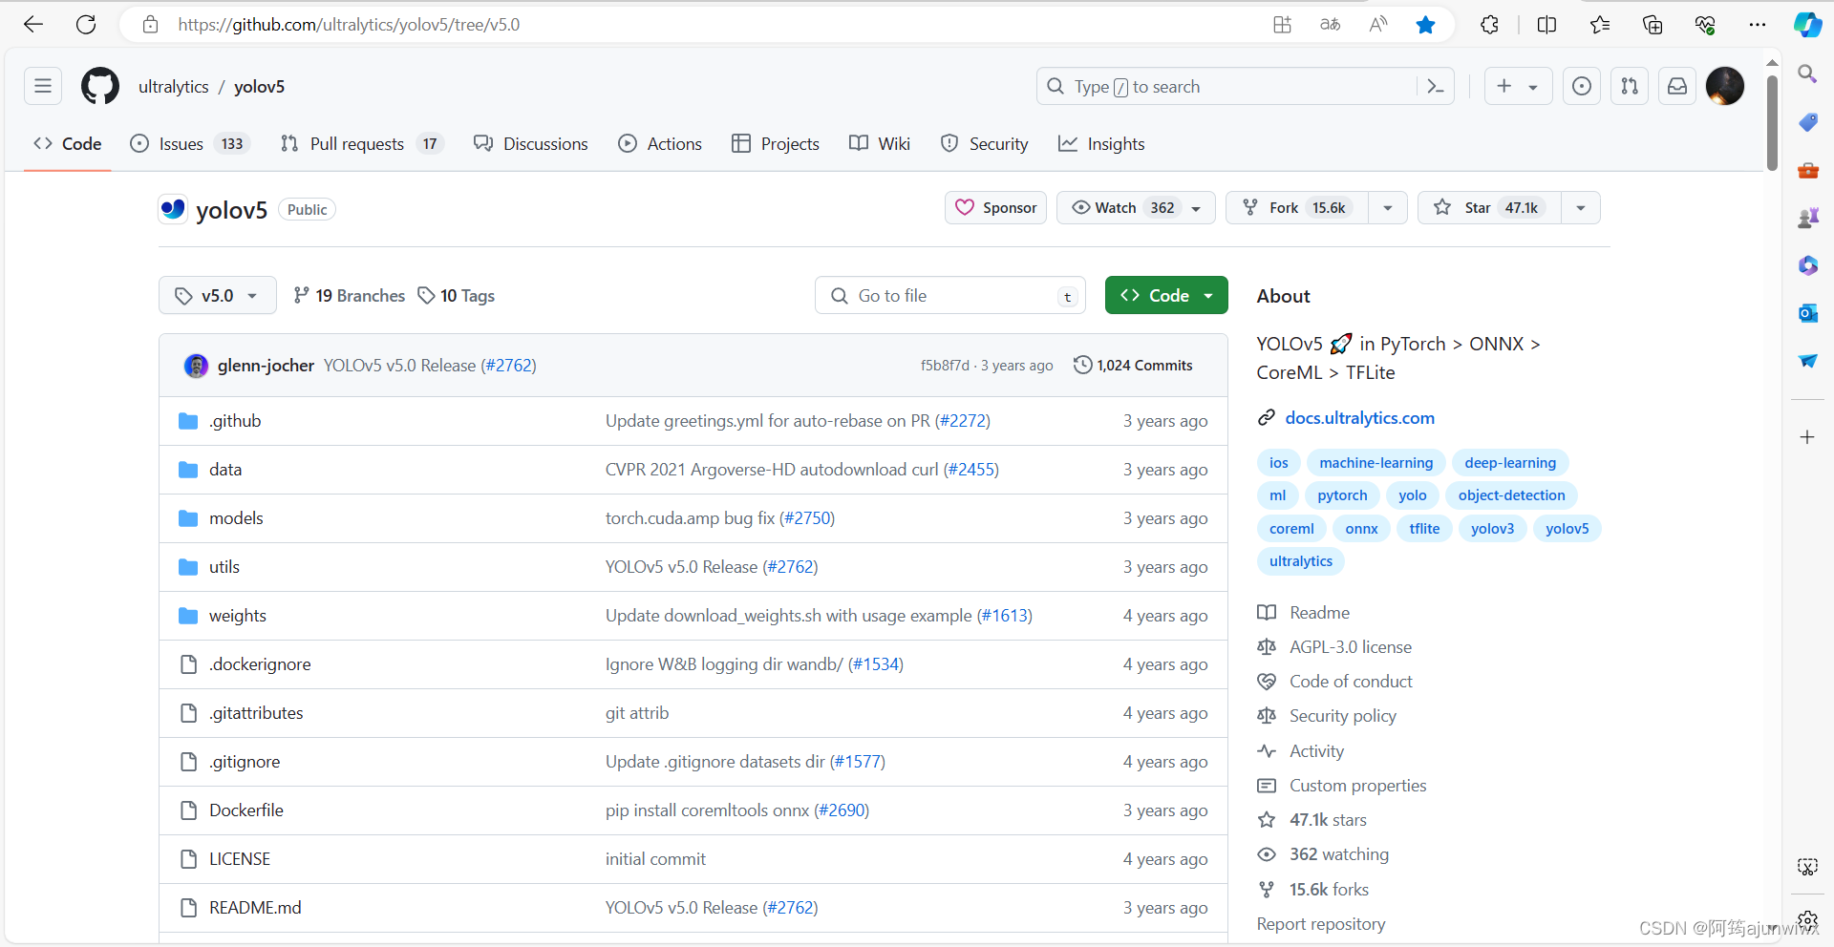Open the Dockerfile file
The image size is (1834, 947).
[246, 810]
